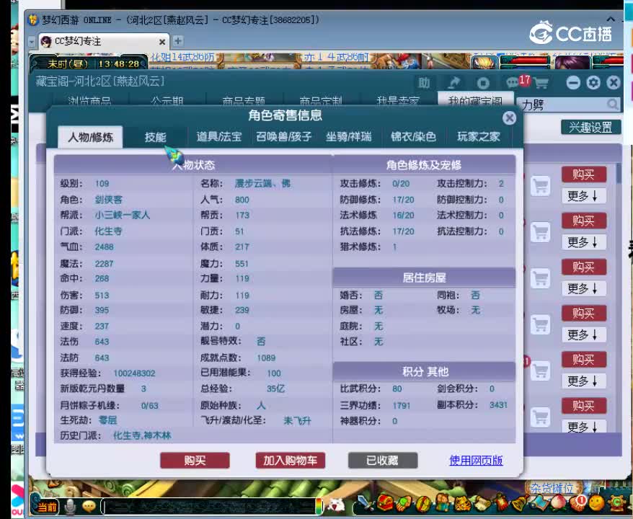Expand the third 更多 dropdown in listing

coord(583,288)
